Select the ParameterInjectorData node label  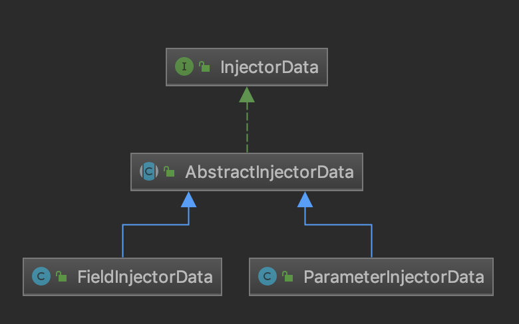coord(393,276)
